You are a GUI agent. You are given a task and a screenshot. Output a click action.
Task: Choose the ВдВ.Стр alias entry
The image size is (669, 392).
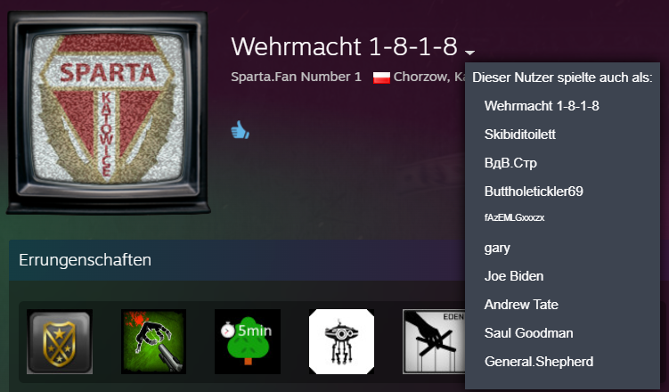[x=510, y=163]
